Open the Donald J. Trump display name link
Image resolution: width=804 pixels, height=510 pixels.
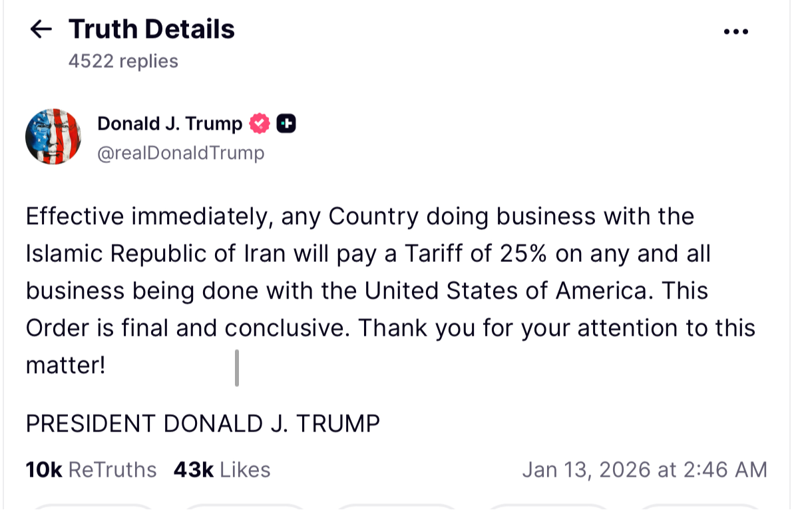click(170, 124)
